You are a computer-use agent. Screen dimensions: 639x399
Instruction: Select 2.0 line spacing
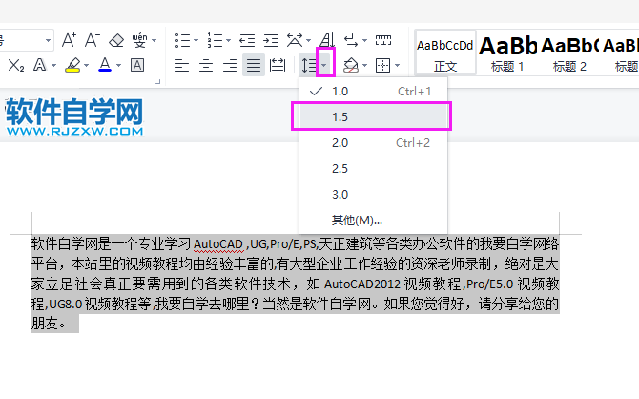pos(373,143)
